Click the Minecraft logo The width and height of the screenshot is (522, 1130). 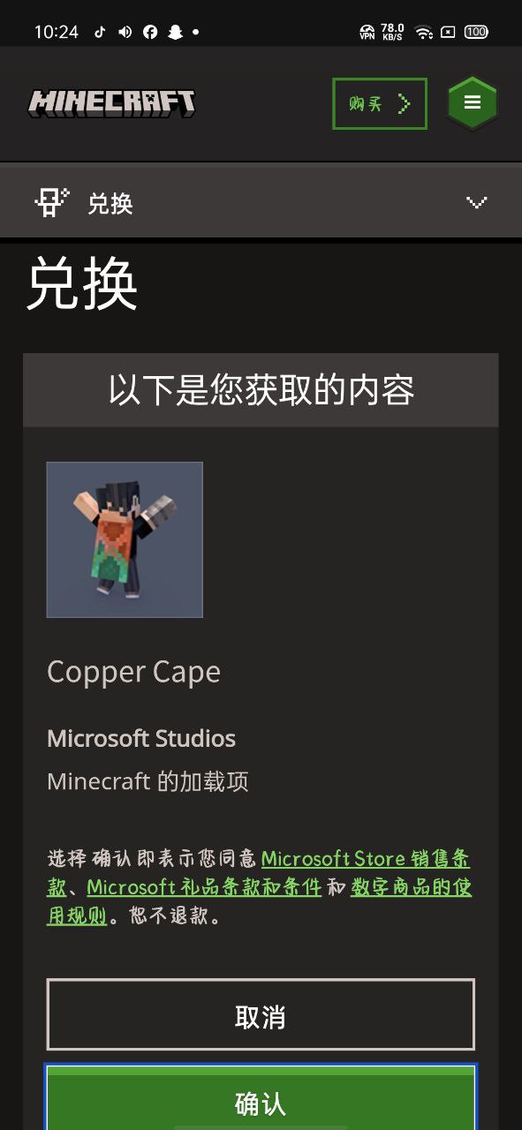(x=111, y=103)
